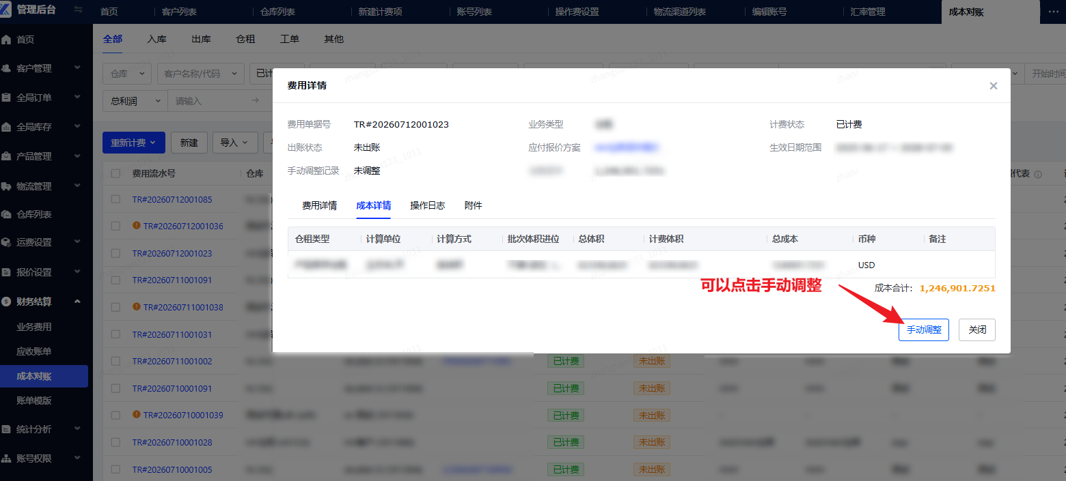
Task: Select the 全部 filter tab
Action: 113,39
